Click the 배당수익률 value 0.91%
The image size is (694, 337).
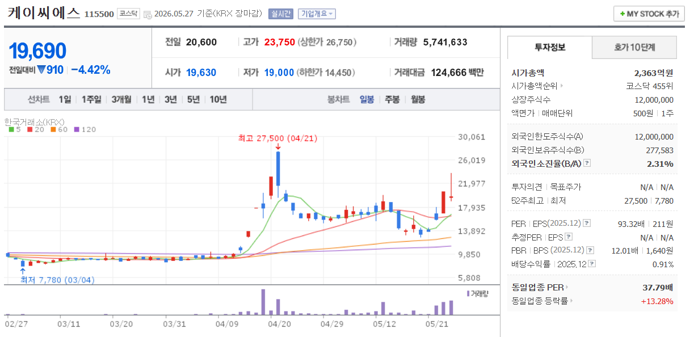(x=664, y=264)
